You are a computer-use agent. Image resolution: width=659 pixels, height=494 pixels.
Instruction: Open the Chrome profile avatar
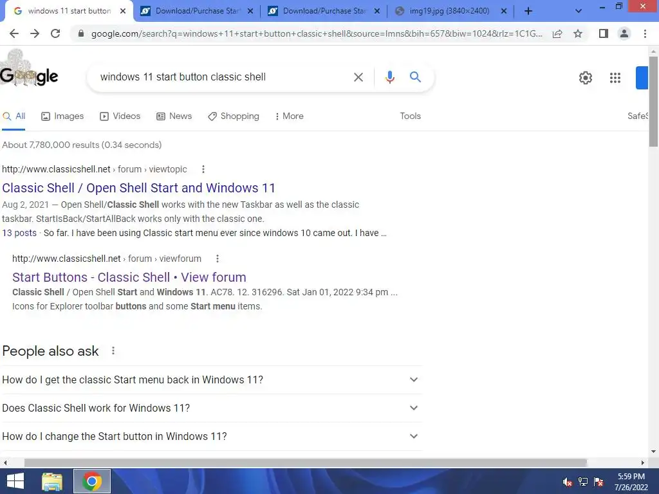click(624, 33)
